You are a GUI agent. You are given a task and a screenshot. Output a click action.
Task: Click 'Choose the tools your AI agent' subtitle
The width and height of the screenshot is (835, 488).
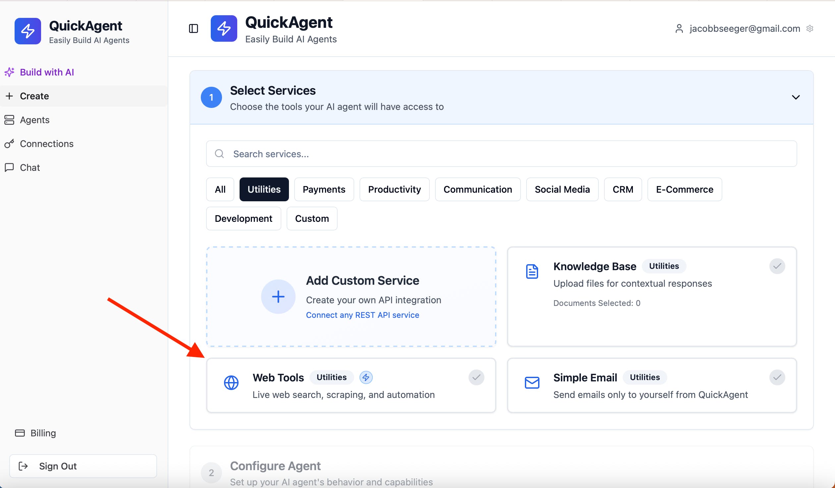point(337,107)
